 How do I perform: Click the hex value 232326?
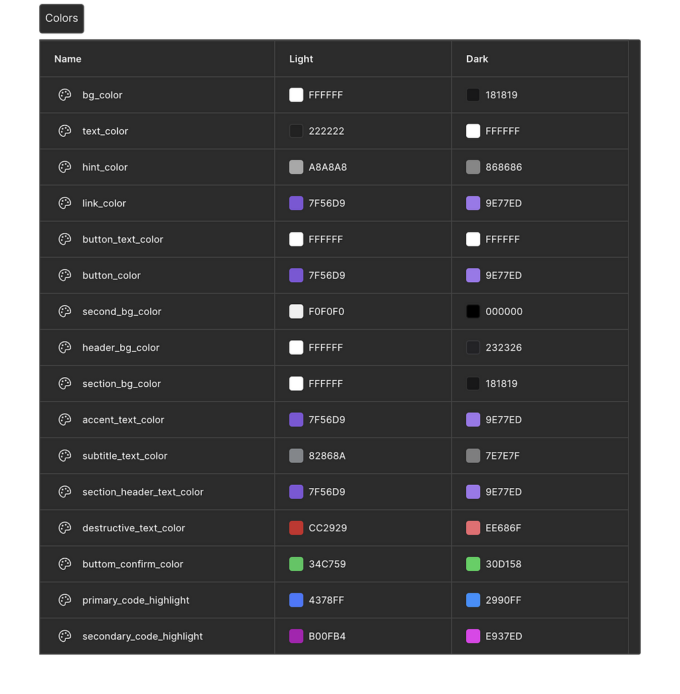click(x=503, y=347)
